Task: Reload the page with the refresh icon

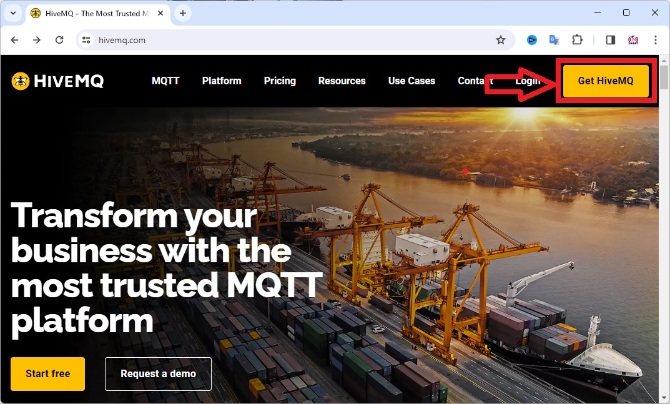Action: coord(59,40)
